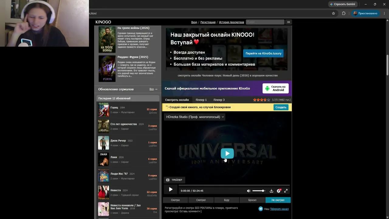Mark the movie as Бросил

(x=252, y=200)
